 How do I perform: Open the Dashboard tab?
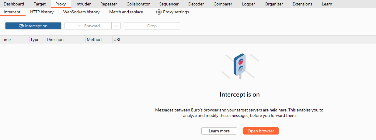(x=14, y=4)
